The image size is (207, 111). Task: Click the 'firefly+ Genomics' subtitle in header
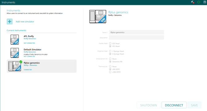pos(115,15)
